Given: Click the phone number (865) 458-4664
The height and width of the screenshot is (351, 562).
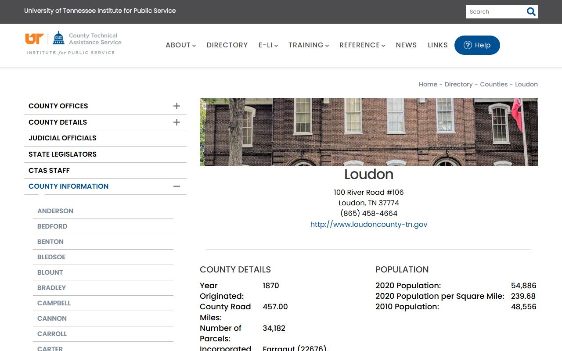Looking at the screenshot, I should click(x=369, y=214).
